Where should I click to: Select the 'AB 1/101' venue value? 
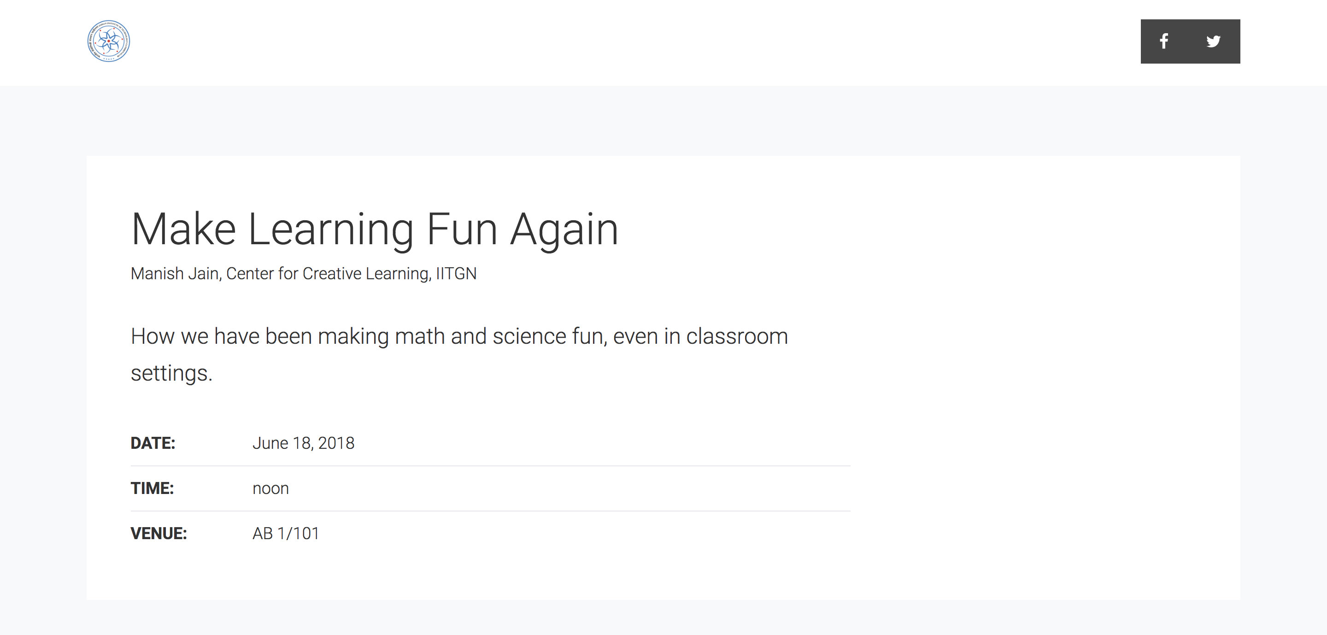pos(286,534)
